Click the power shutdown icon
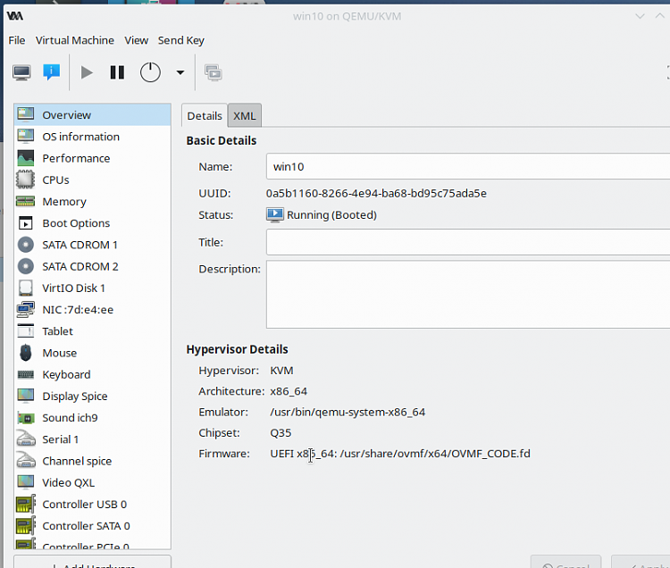The height and width of the screenshot is (568, 670). click(150, 72)
